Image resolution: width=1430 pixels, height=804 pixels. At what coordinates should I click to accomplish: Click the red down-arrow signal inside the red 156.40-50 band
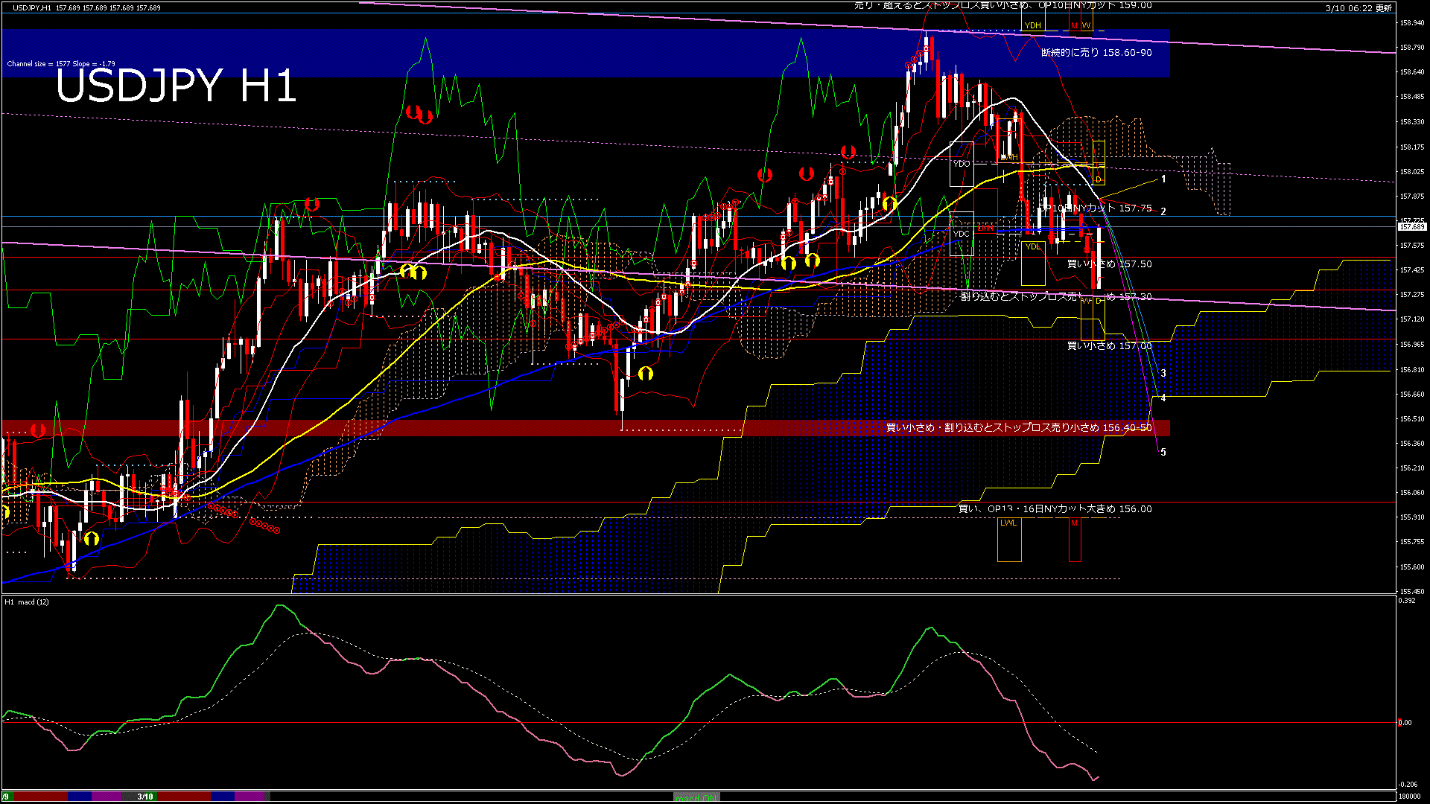[x=38, y=430]
